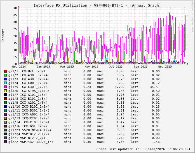Click the red gi1/1 ICX-Hvt legend swatch
This screenshot has height=153, width=195.
(x=5, y=71)
